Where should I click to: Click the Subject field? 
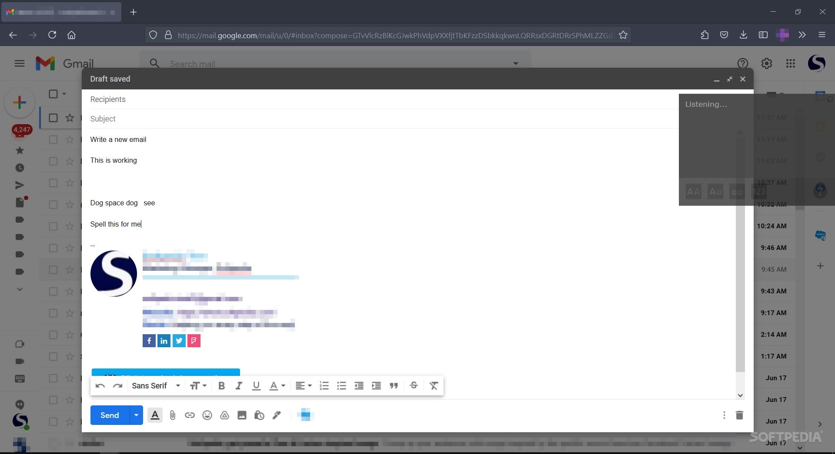tap(384, 119)
